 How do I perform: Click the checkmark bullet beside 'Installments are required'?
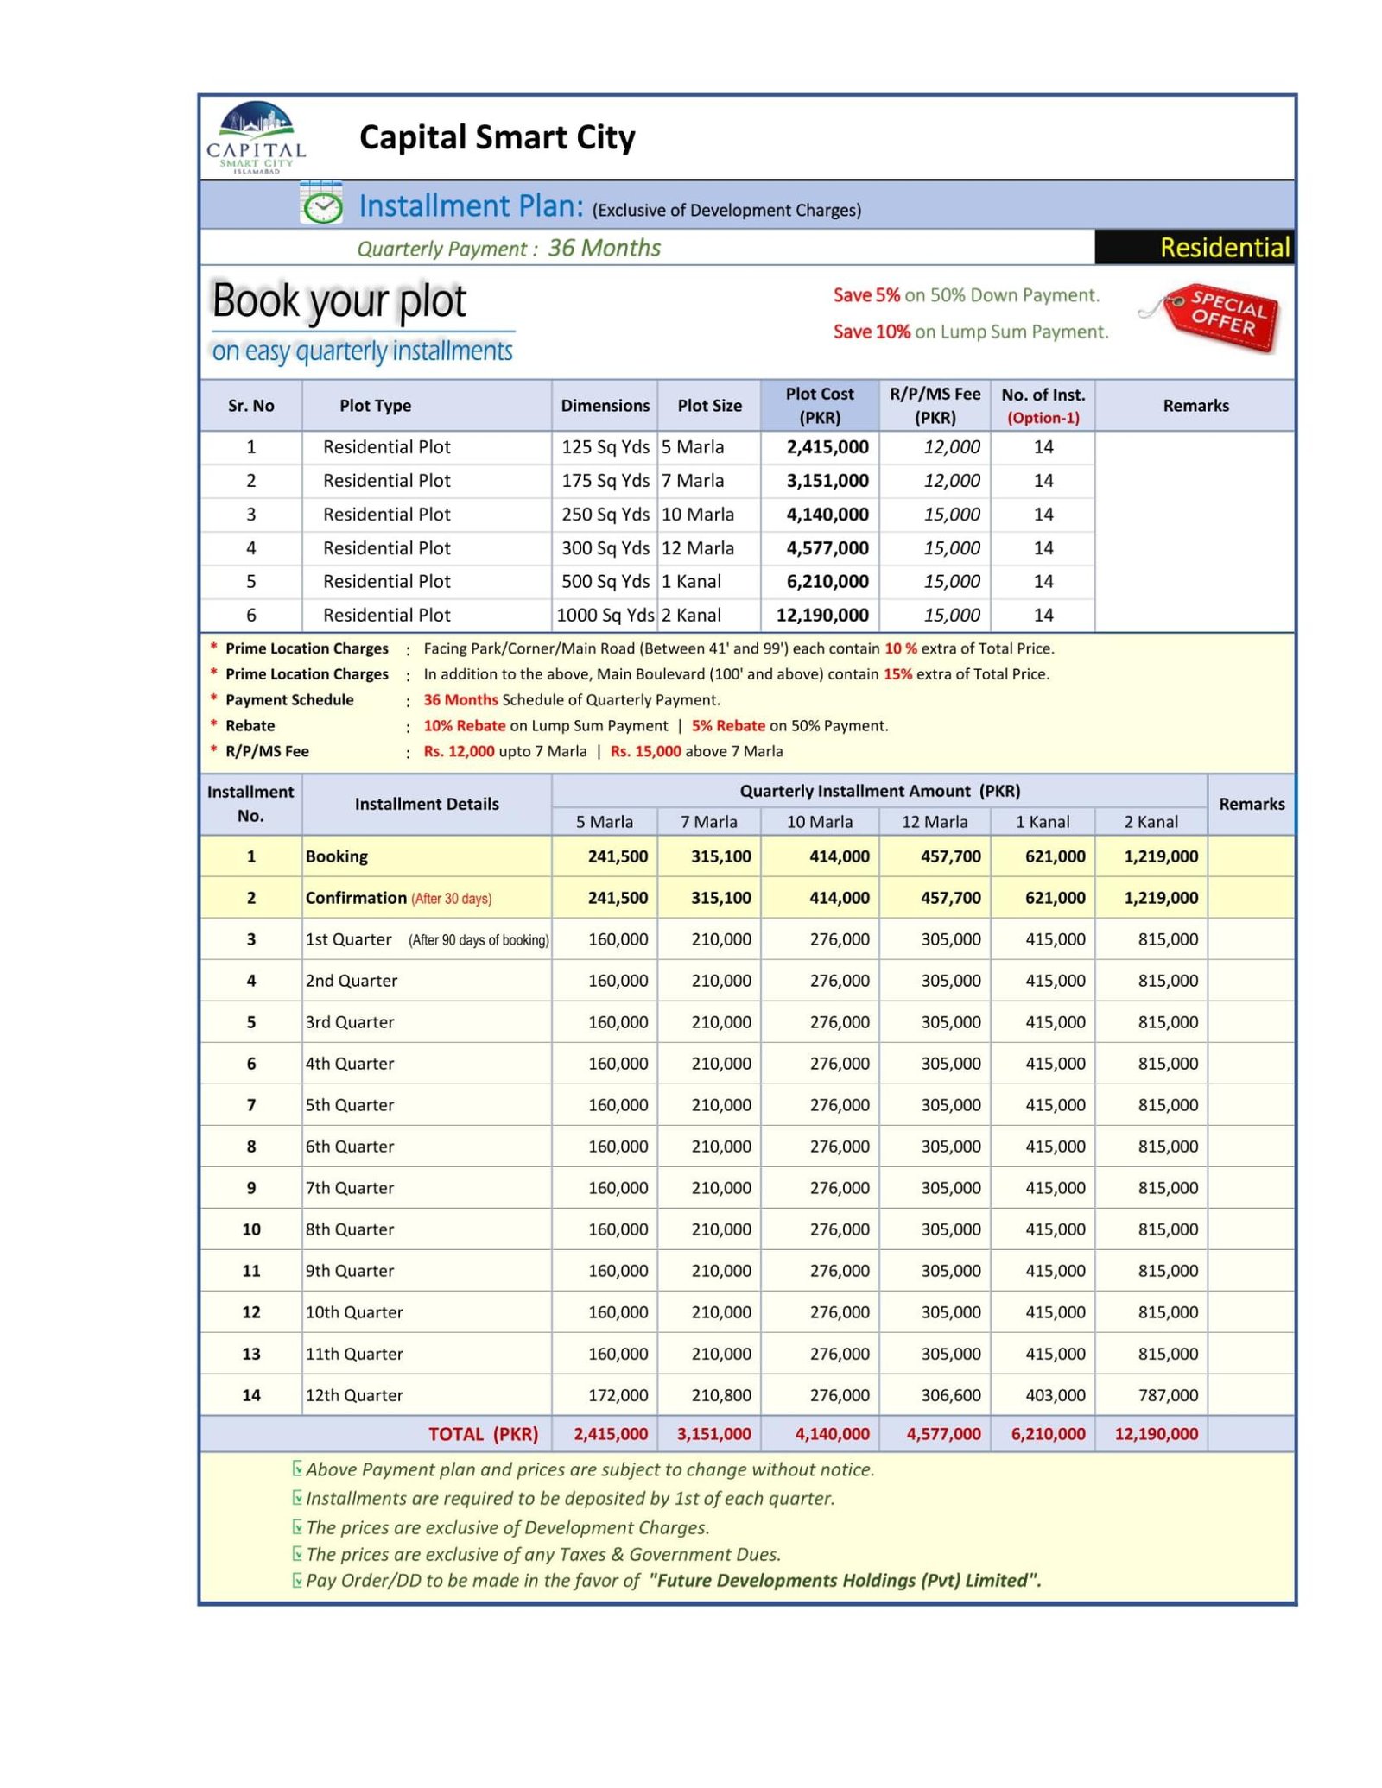297,1497
